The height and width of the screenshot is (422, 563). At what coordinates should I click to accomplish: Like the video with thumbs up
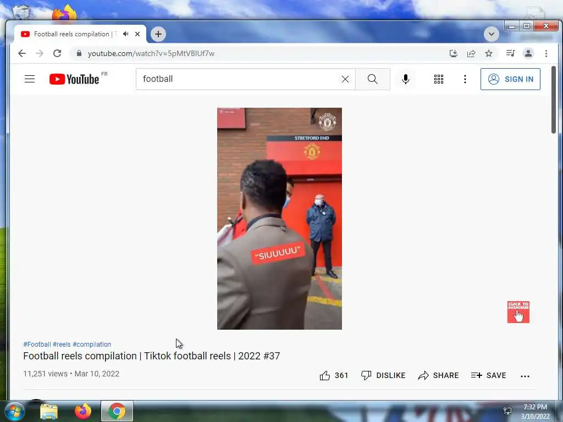(x=325, y=375)
